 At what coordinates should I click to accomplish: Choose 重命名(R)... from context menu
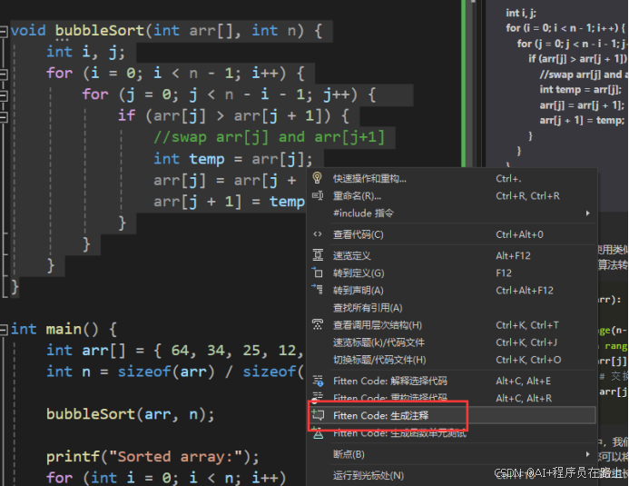tap(451, 196)
